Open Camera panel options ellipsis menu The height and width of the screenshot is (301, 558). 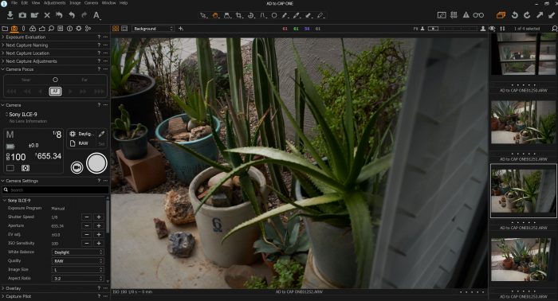[x=105, y=105]
